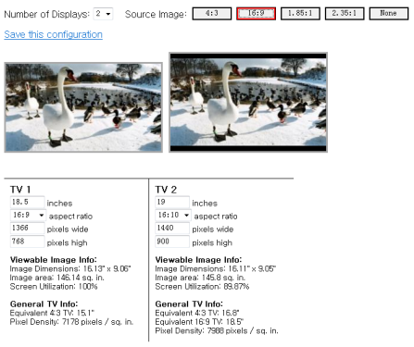
Task: Click TV 1 inches input field
Action: tap(27, 202)
